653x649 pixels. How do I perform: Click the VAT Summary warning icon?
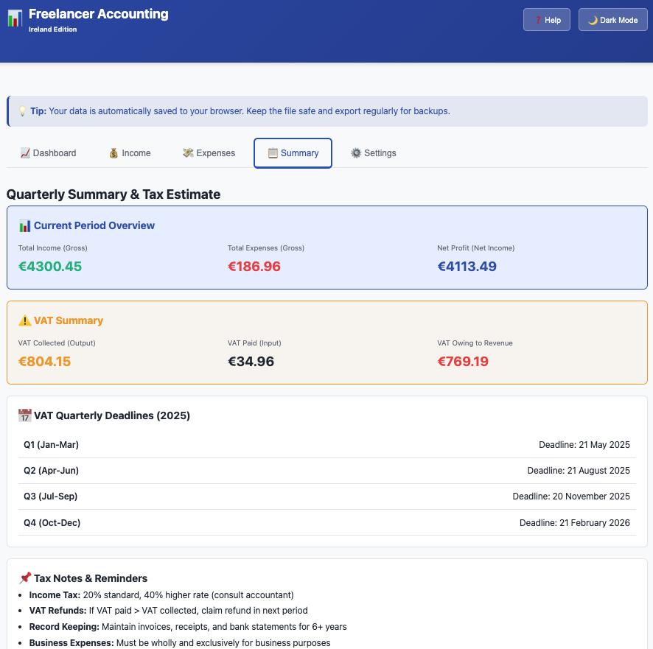pos(24,320)
